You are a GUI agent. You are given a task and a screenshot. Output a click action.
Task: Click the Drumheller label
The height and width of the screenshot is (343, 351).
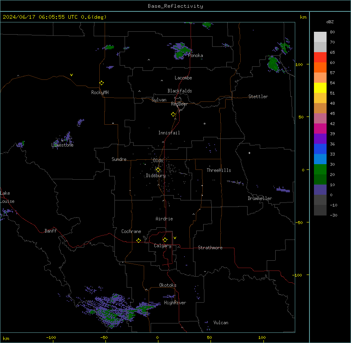pos(260,198)
